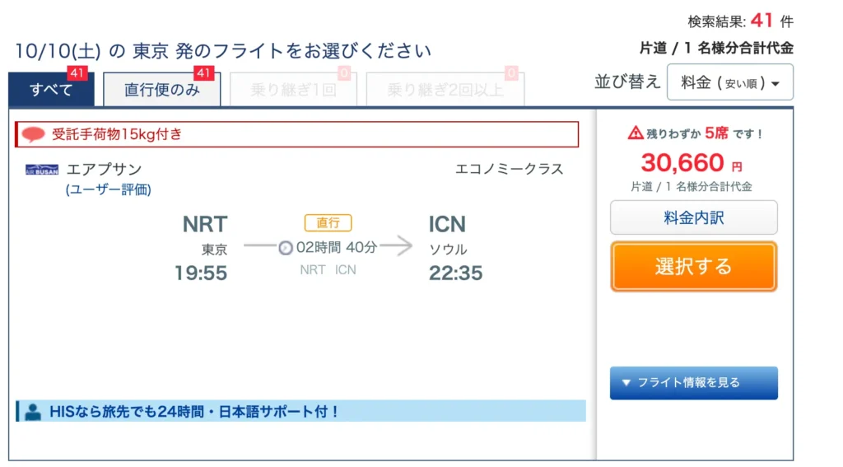
Task: Switch to the 直行便のみ tab
Action: click(x=162, y=89)
